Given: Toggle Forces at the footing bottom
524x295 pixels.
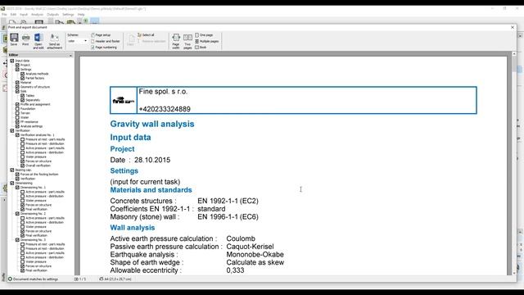Looking at the screenshot, I should pyautogui.click(x=17, y=175).
